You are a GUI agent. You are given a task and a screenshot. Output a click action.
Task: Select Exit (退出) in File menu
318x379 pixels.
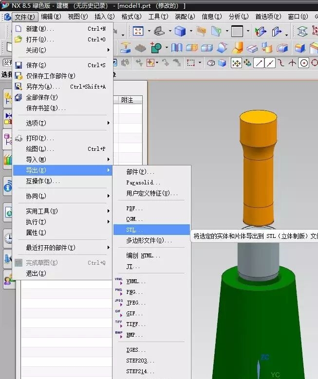pyautogui.click(x=62, y=273)
